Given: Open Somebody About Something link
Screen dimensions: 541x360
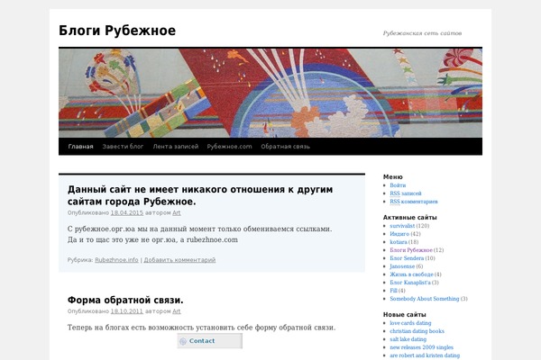Looking at the screenshot, I should pyautogui.click(x=425, y=299).
